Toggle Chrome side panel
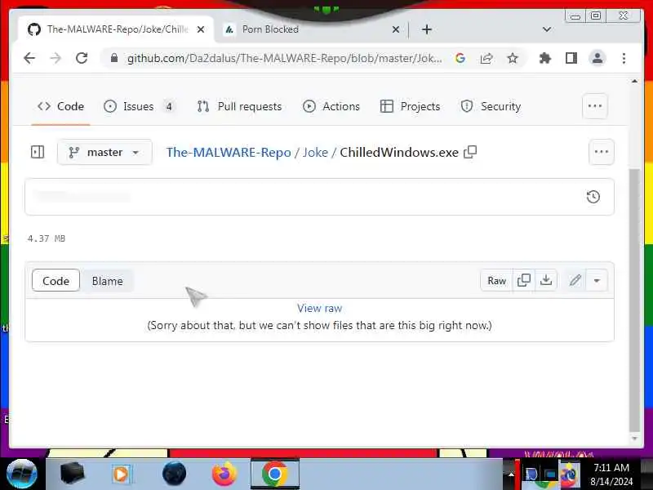653x490 pixels. coord(571,58)
